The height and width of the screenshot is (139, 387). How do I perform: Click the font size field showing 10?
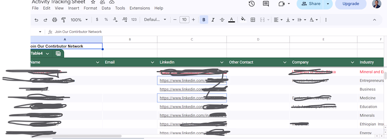point(184,20)
